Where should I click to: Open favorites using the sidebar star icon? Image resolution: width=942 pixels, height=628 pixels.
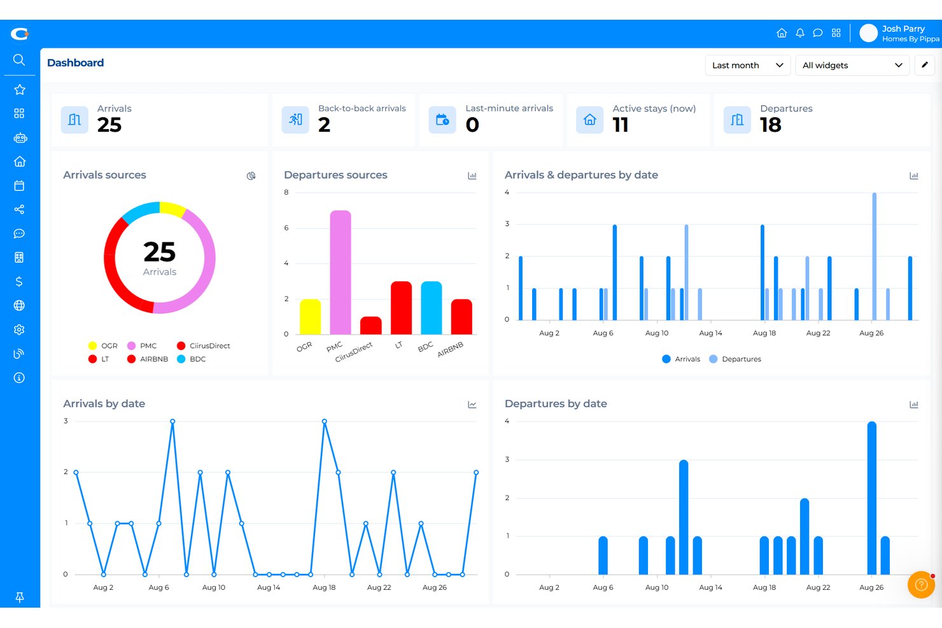[20, 90]
